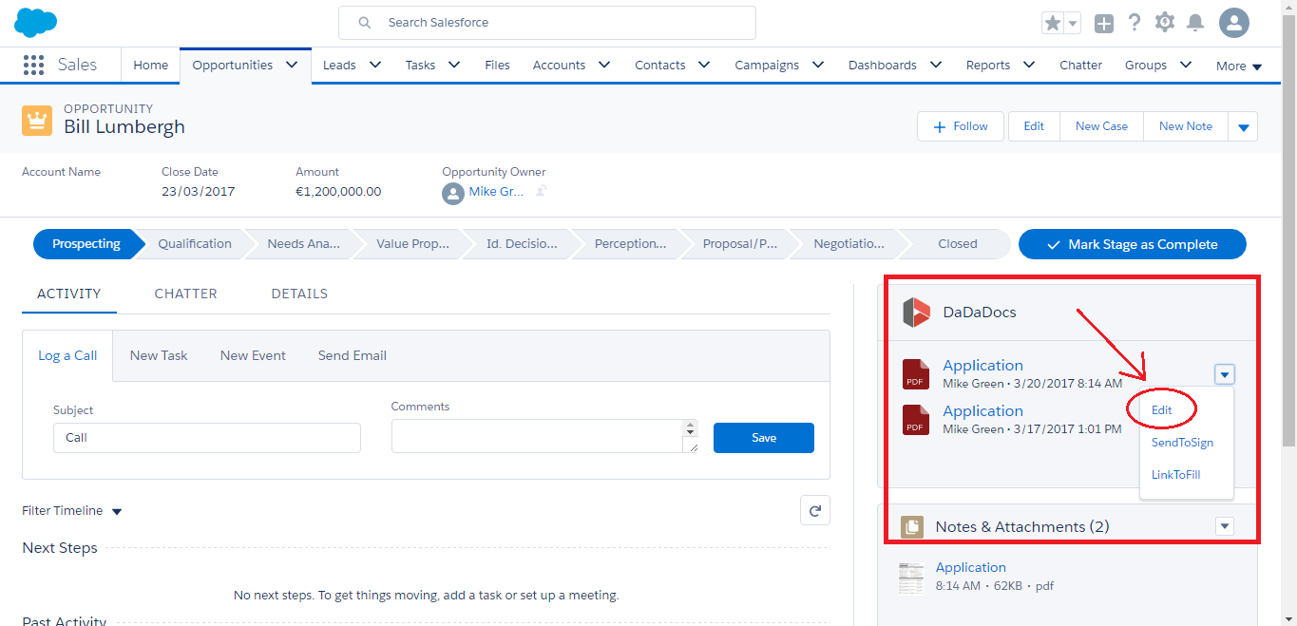Viewport: 1297px width, 626px height.
Task: Select the Log a Call tab
Action: point(67,355)
